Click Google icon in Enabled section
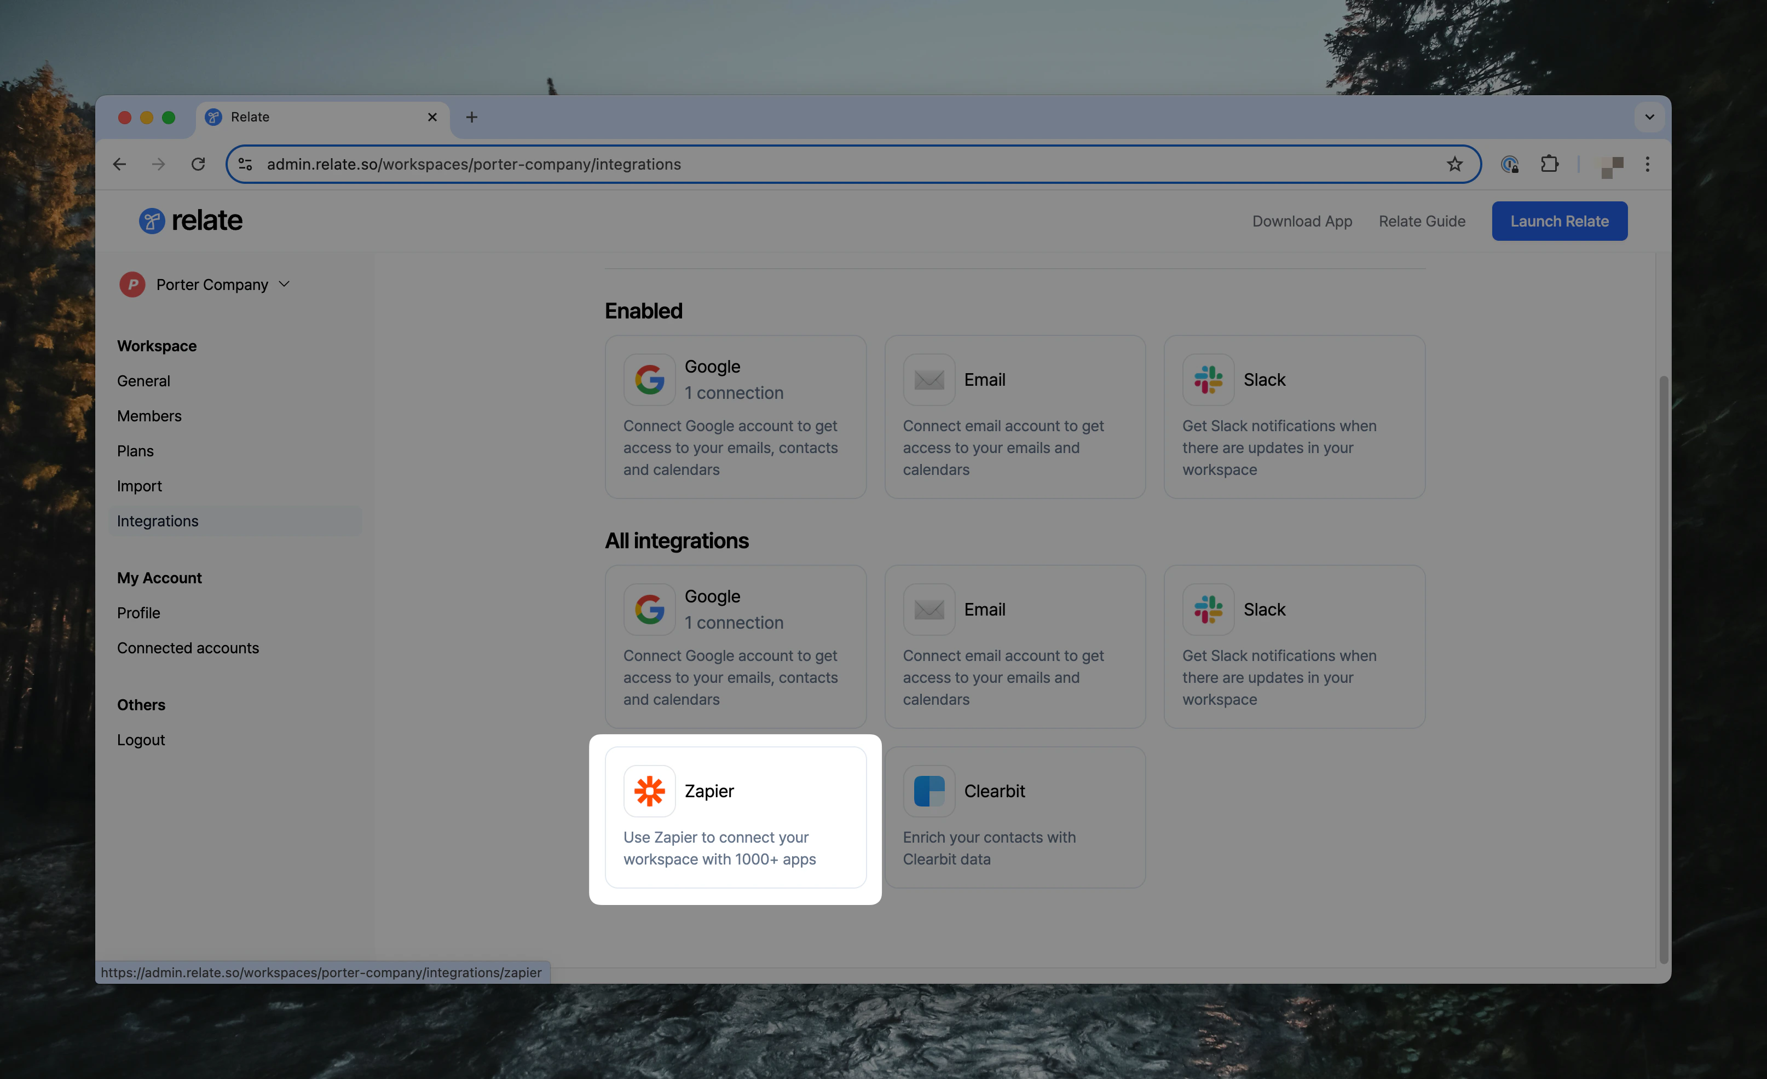 pos(649,379)
